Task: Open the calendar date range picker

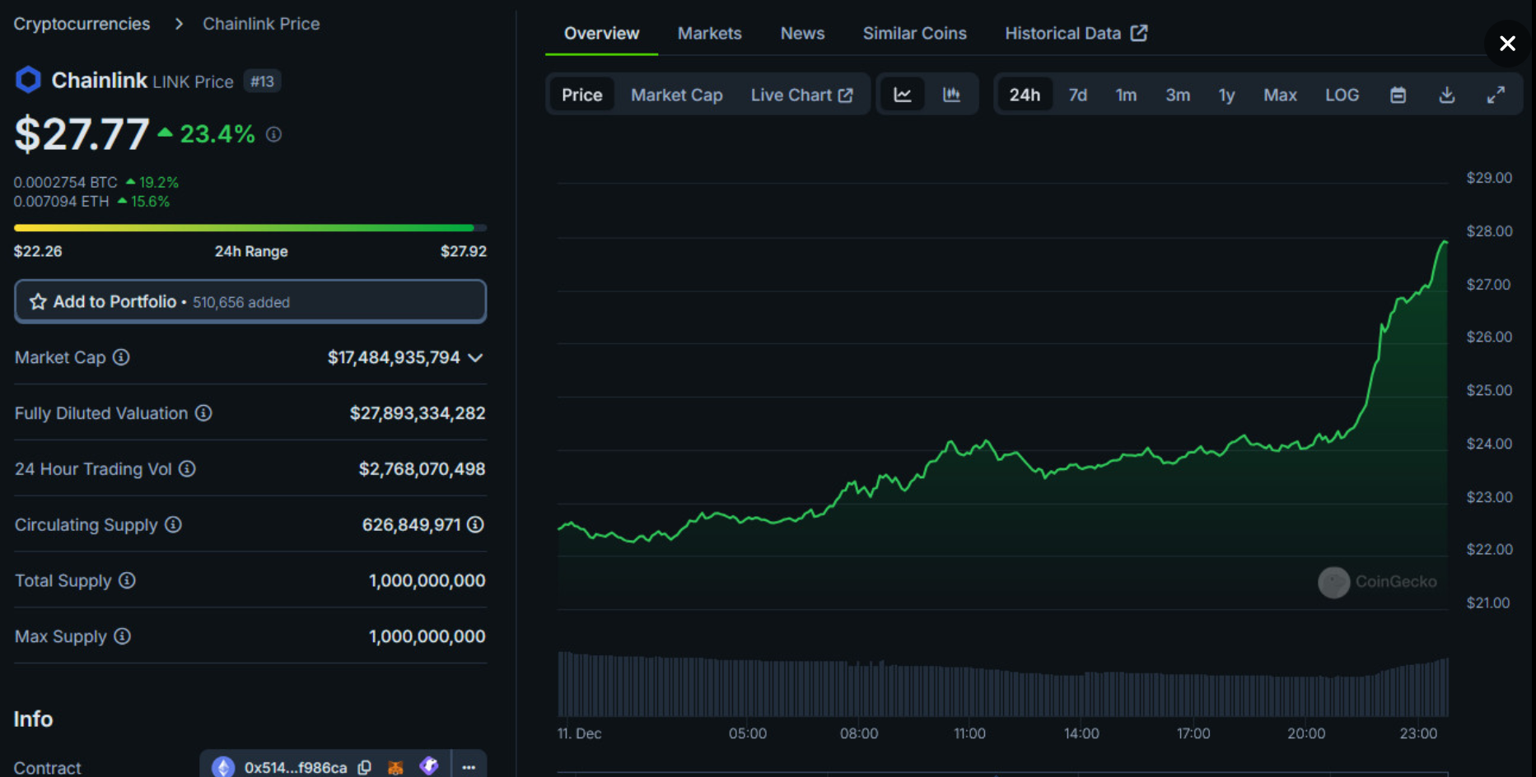Action: click(x=1398, y=95)
